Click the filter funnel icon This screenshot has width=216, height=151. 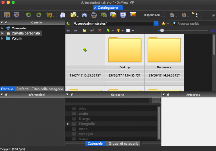pos(118,30)
